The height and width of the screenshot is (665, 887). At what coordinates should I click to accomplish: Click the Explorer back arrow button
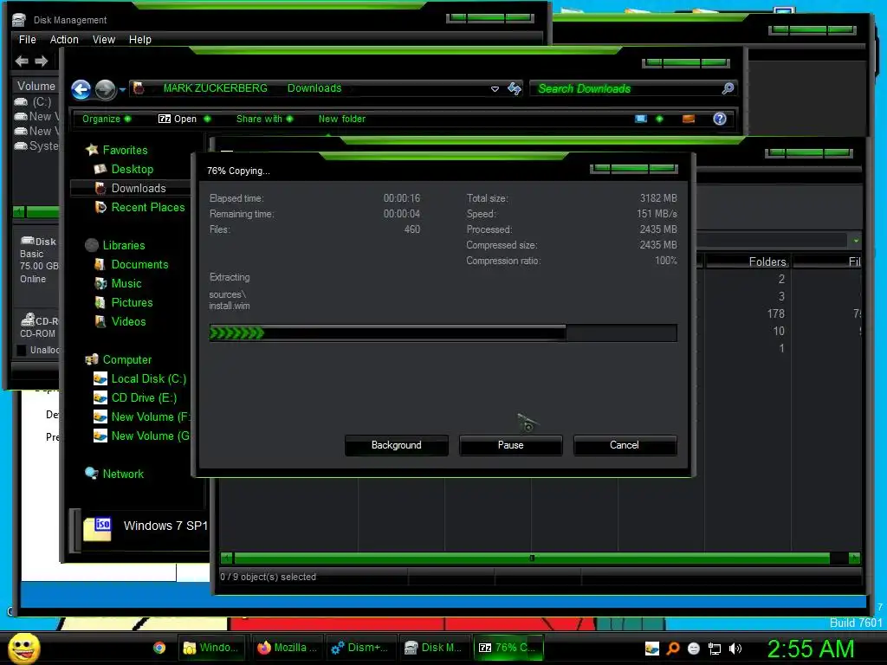tap(81, 89)
